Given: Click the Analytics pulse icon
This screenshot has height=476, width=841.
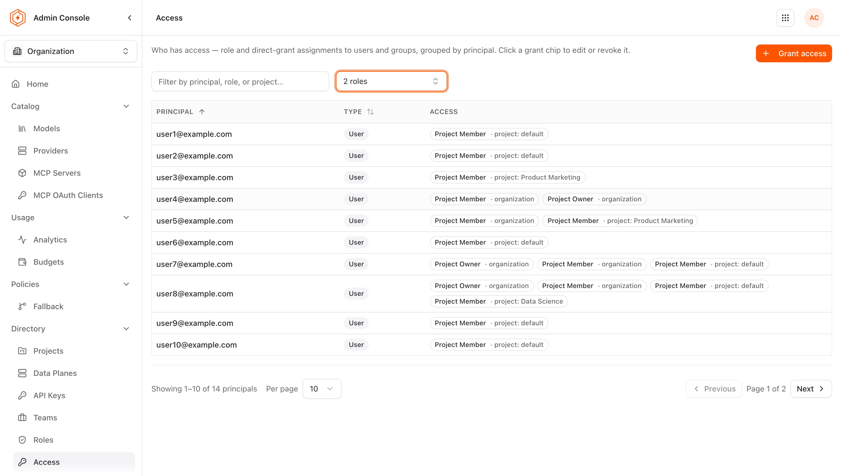Looking at the screenshot, I should [x=22, y=240].
